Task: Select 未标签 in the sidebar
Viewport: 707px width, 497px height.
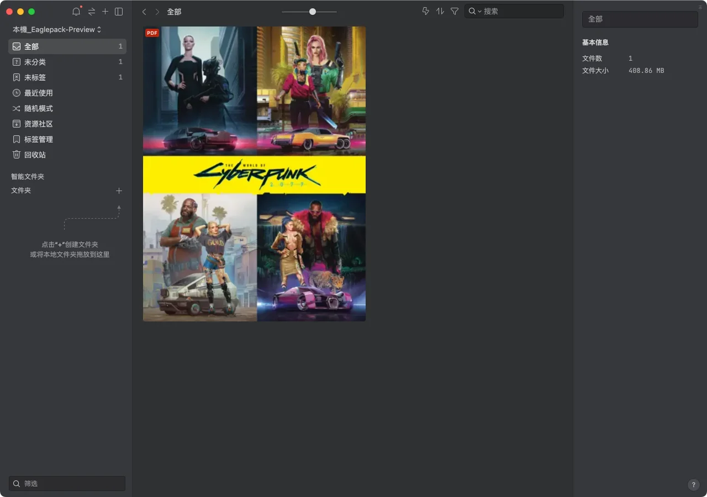Action: tap(67, 77)
